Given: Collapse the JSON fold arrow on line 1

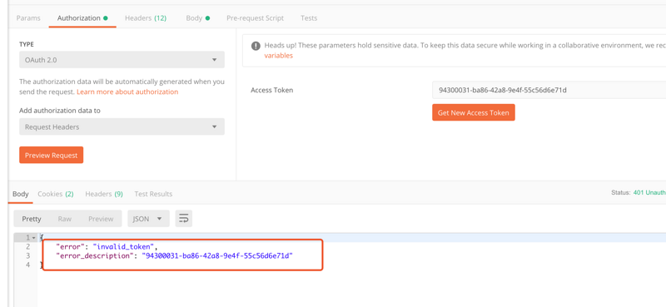Looking at the screenshot, I should point(33,237).
